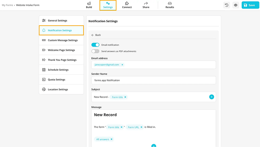Screen dimensions: 260x147
Task: Click the form history clock icon
Action: click(226, 5)
